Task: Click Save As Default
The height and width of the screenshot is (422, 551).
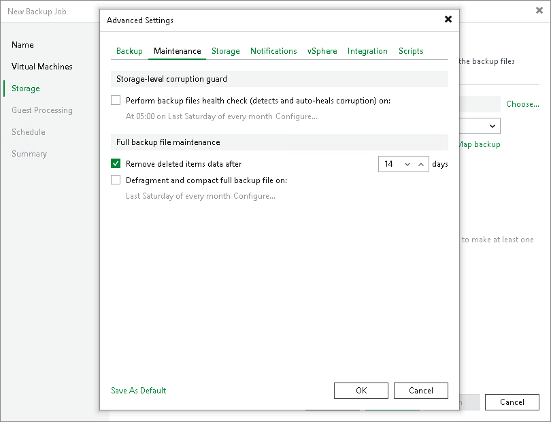Action: (x=138, y=391)
